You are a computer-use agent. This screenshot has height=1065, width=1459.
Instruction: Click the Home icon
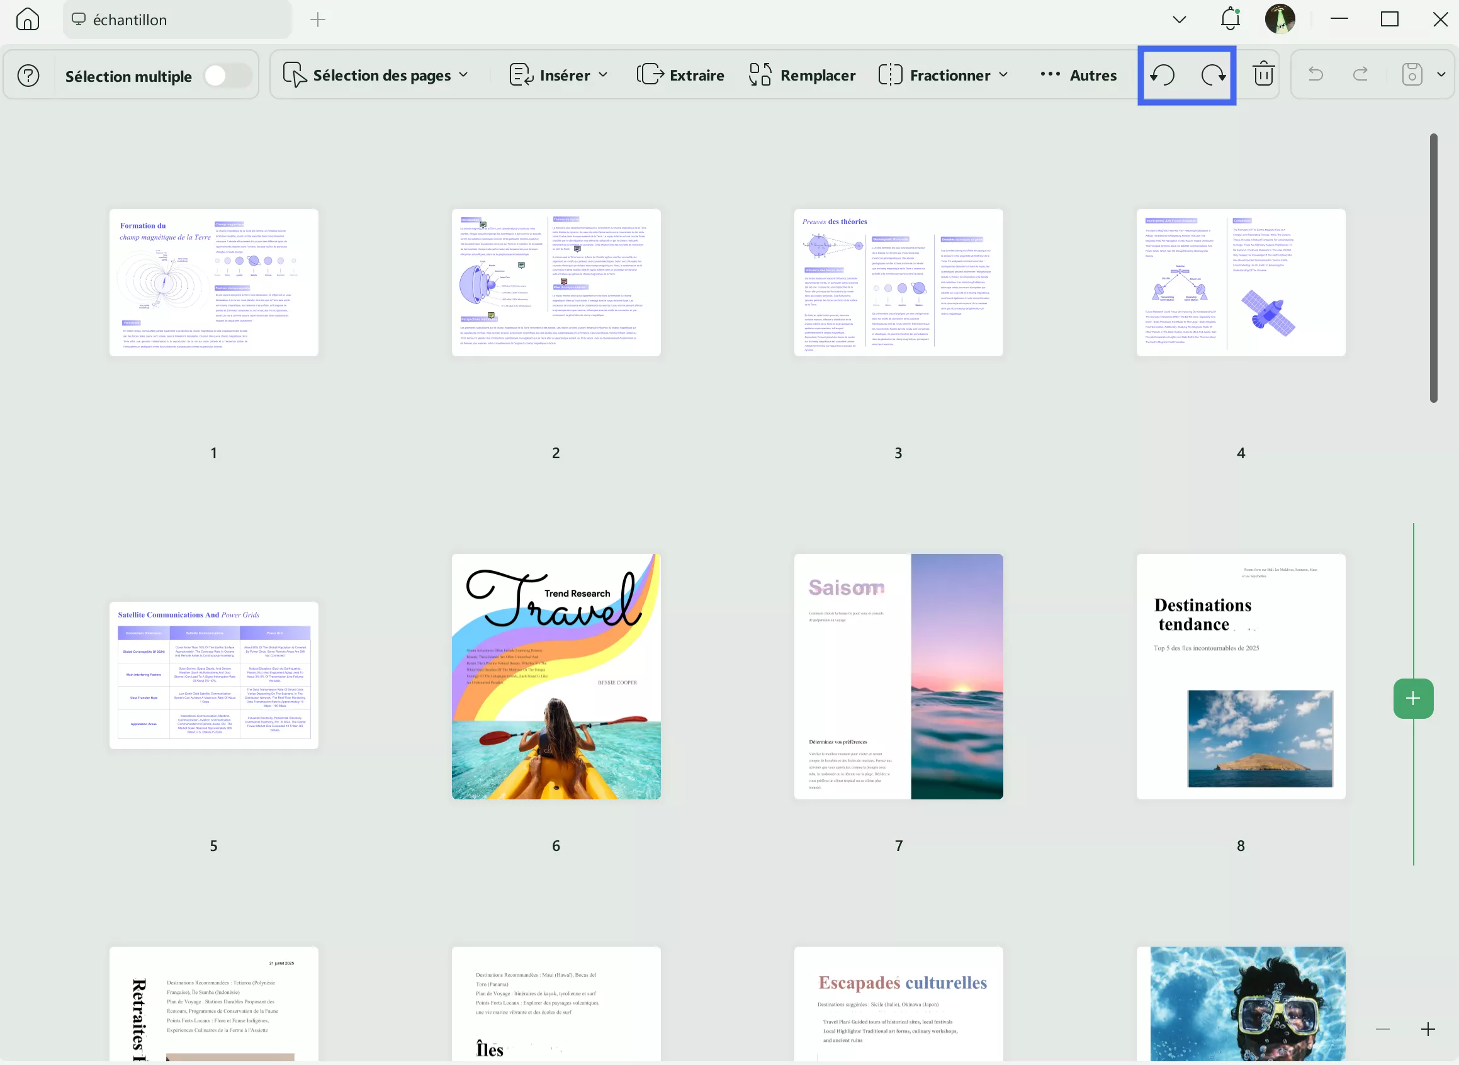pyautogui.click(x=27, y=20)
